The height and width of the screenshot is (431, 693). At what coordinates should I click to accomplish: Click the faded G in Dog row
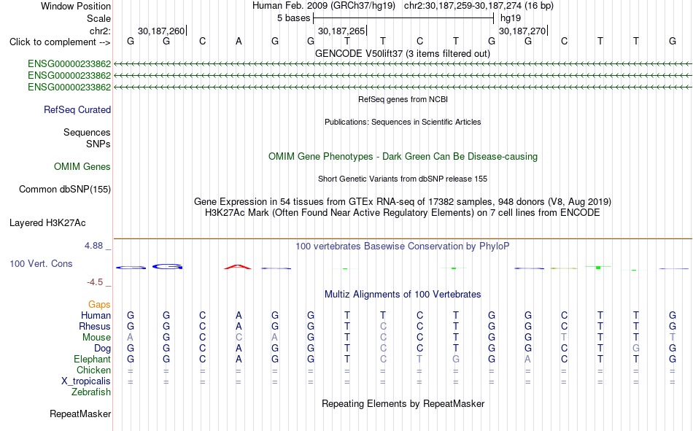click(635, 349)
